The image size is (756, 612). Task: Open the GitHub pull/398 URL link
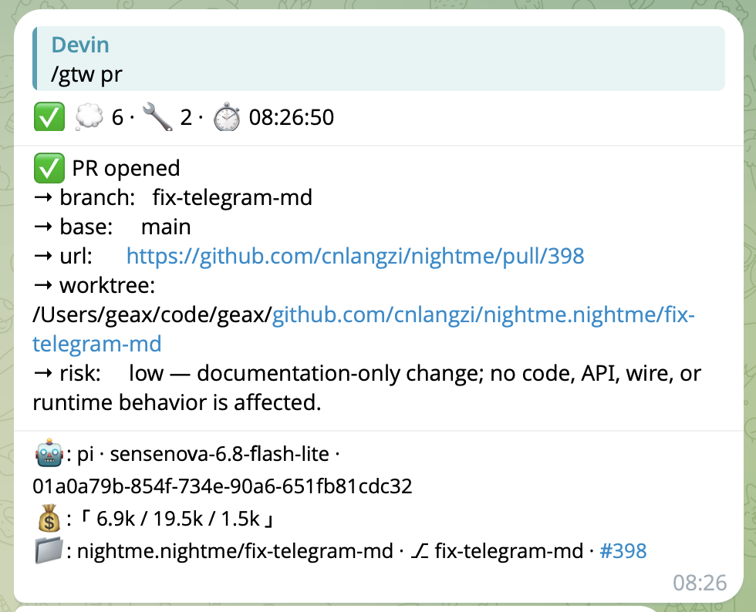tap(356, 256)
